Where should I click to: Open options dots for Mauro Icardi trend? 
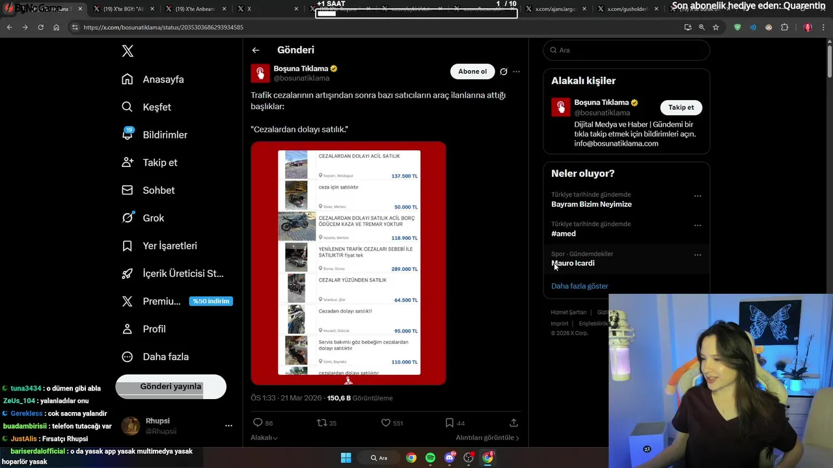[x=698, y=255]
